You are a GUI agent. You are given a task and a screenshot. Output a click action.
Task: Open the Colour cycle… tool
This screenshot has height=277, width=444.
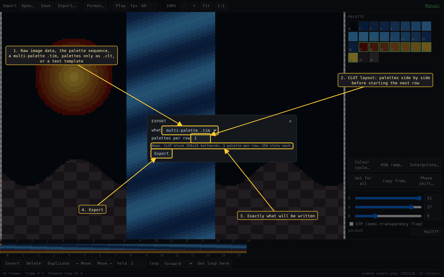pos(362,165)
